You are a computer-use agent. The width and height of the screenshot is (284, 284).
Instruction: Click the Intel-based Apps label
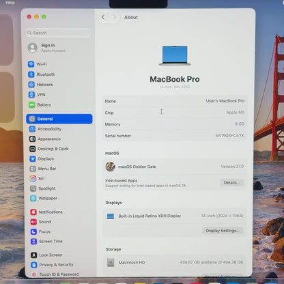click(122, 180)
